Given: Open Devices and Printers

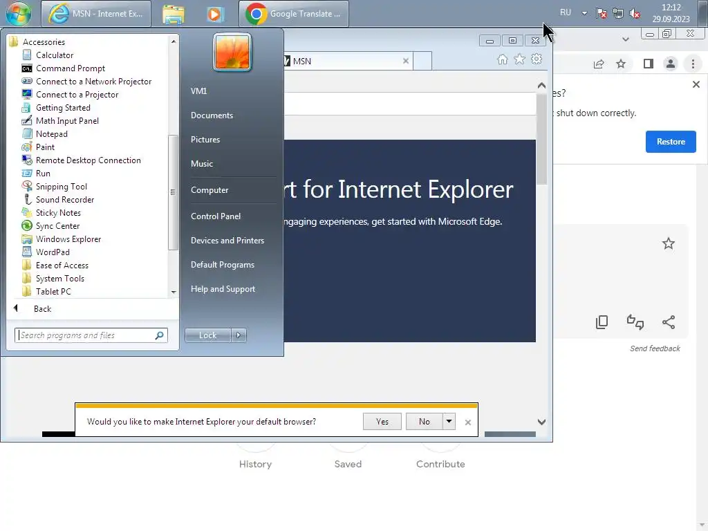Looking at the screenshot, I should [x=227, y=241].
